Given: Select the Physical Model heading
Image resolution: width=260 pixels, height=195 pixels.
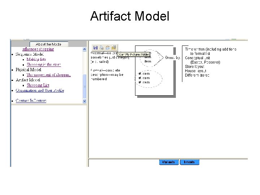Looking at the screenshot, I should [x=29, y=70].
